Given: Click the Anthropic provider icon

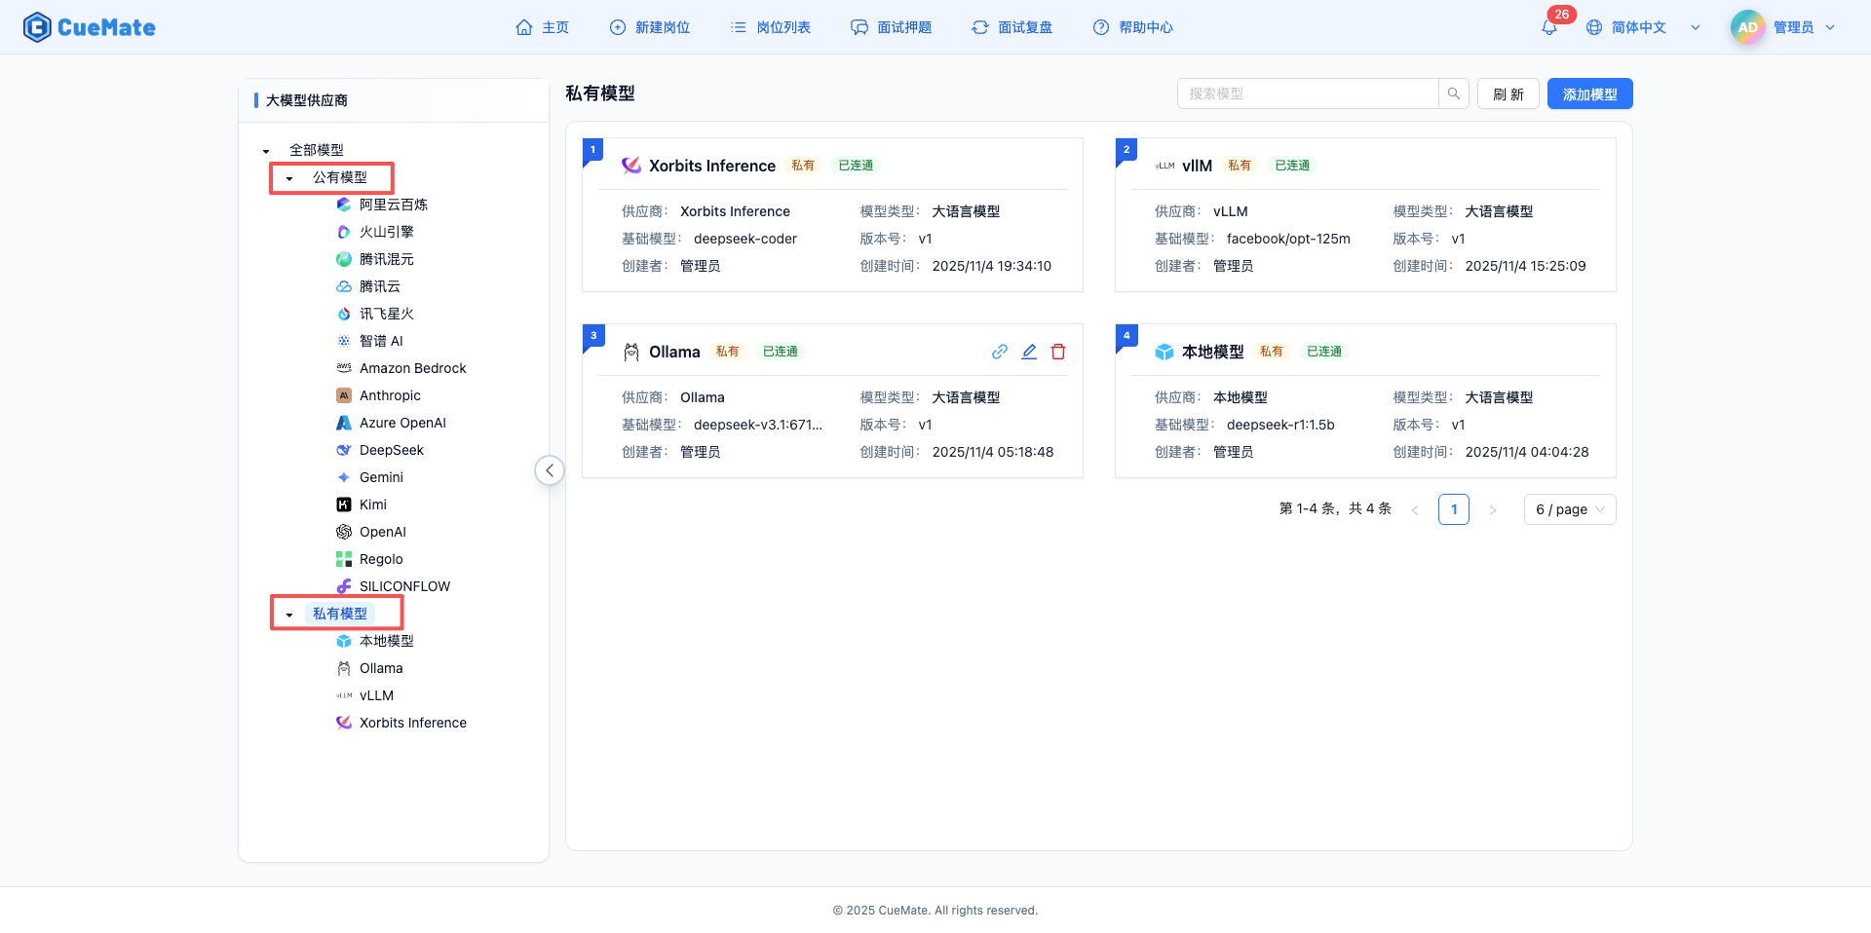Looking at the screenshot, I should 343,395.
